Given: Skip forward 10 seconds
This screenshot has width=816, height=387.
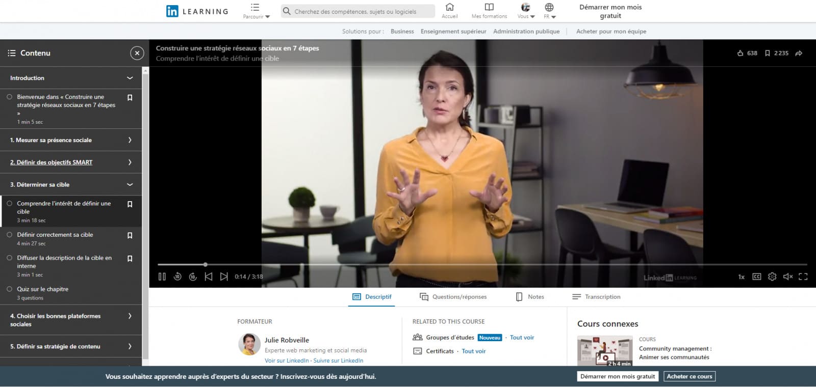Looking at the screenshot, I should (193, 277).
